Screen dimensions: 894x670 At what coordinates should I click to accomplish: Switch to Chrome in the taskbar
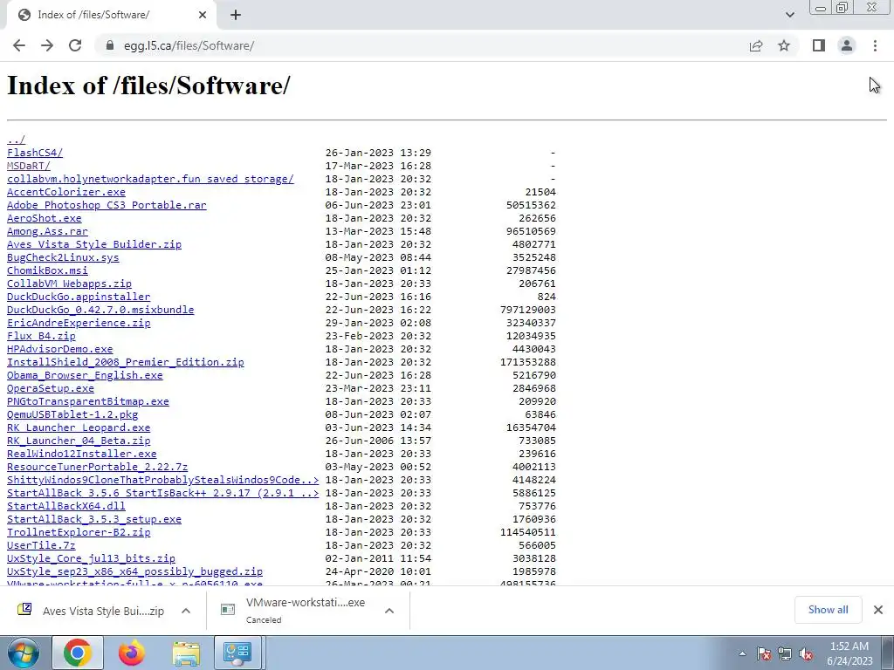(78, 653)
